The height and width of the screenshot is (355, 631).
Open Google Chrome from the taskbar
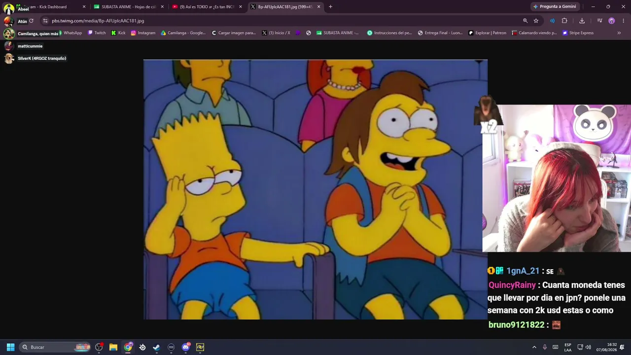(x=128, y=347)
